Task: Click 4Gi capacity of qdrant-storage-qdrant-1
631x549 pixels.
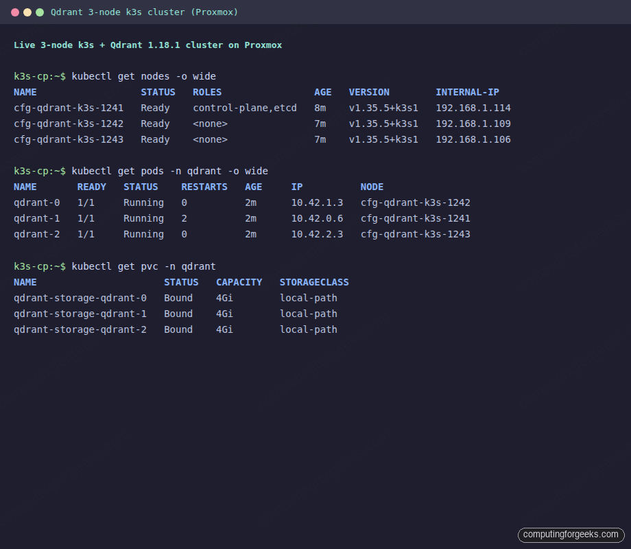Action: coord(224,314)
